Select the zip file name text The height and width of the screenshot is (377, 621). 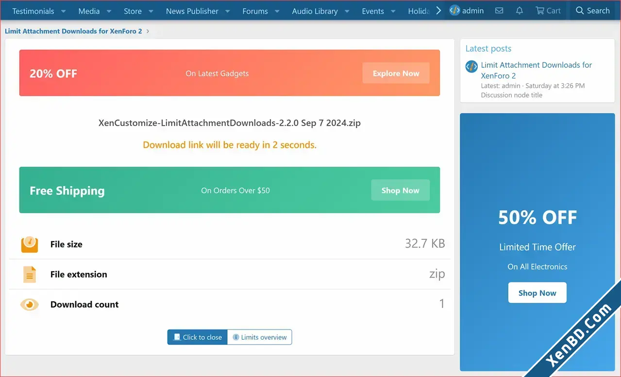pyautogui.click(x=230, y=123)
